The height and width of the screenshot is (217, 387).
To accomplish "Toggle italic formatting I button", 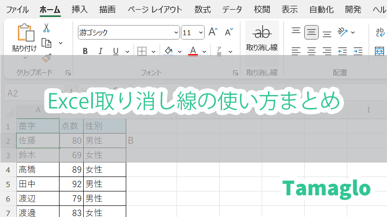I will (x=101, y=51).
